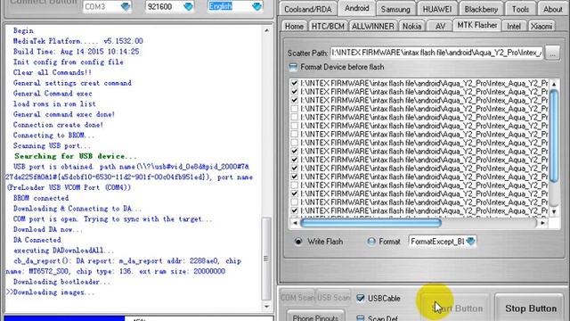Click the log panel scrollbar thumb
The width and height of the screenshot is (570, 321).
(x=267, y=259)
